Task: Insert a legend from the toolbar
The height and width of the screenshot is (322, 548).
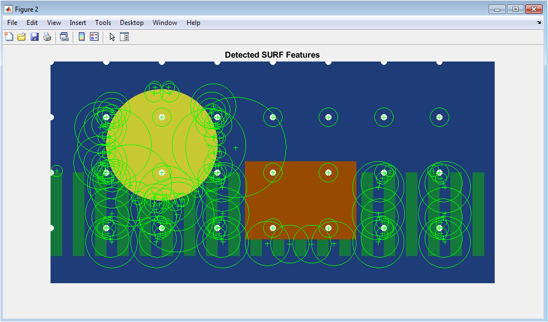Action: tap(94, 37)
